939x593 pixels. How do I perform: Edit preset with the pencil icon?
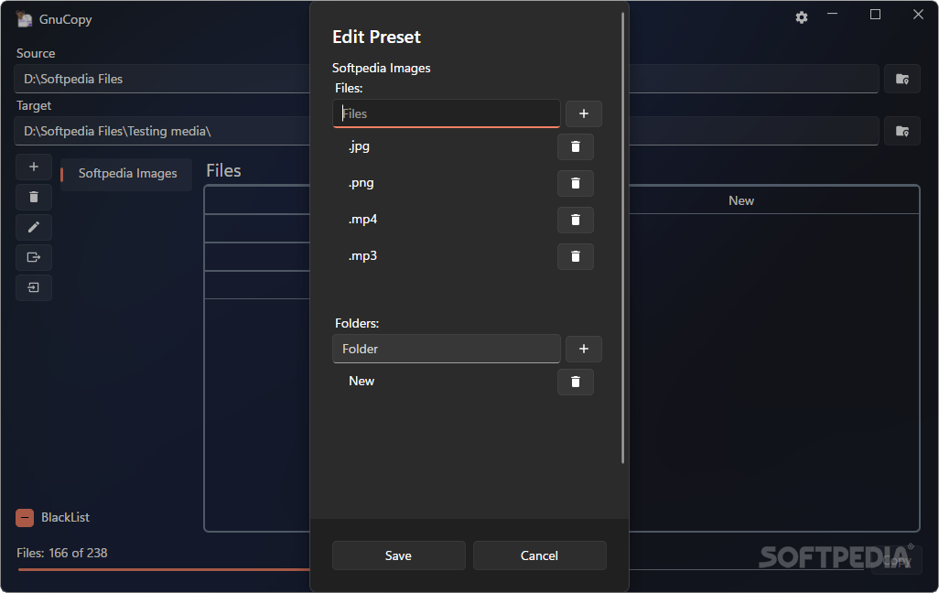coord(34,227)
